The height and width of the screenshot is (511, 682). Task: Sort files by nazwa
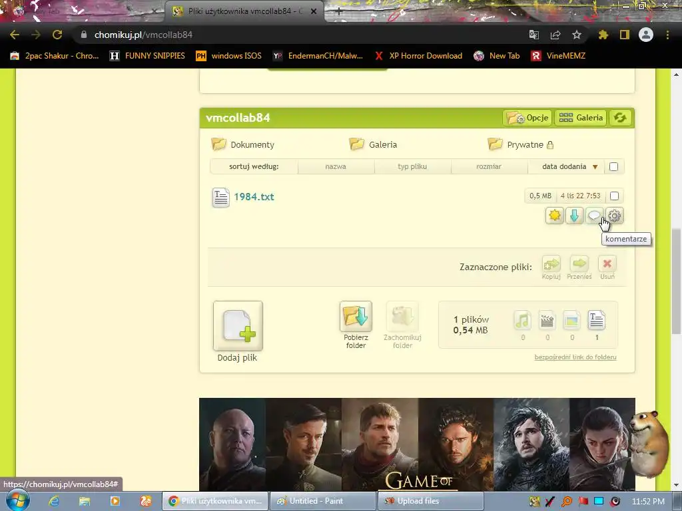tap(336, 166)
